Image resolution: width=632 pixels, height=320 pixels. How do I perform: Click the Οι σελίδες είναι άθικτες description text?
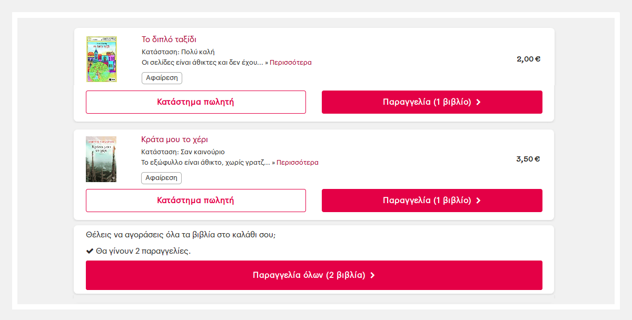point(202,63)
